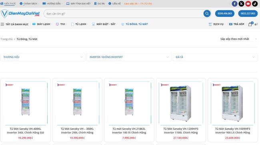Open Sanaky VH-1009HP3 product image
The image size is (260, 145).
click(x=233, y=103)
